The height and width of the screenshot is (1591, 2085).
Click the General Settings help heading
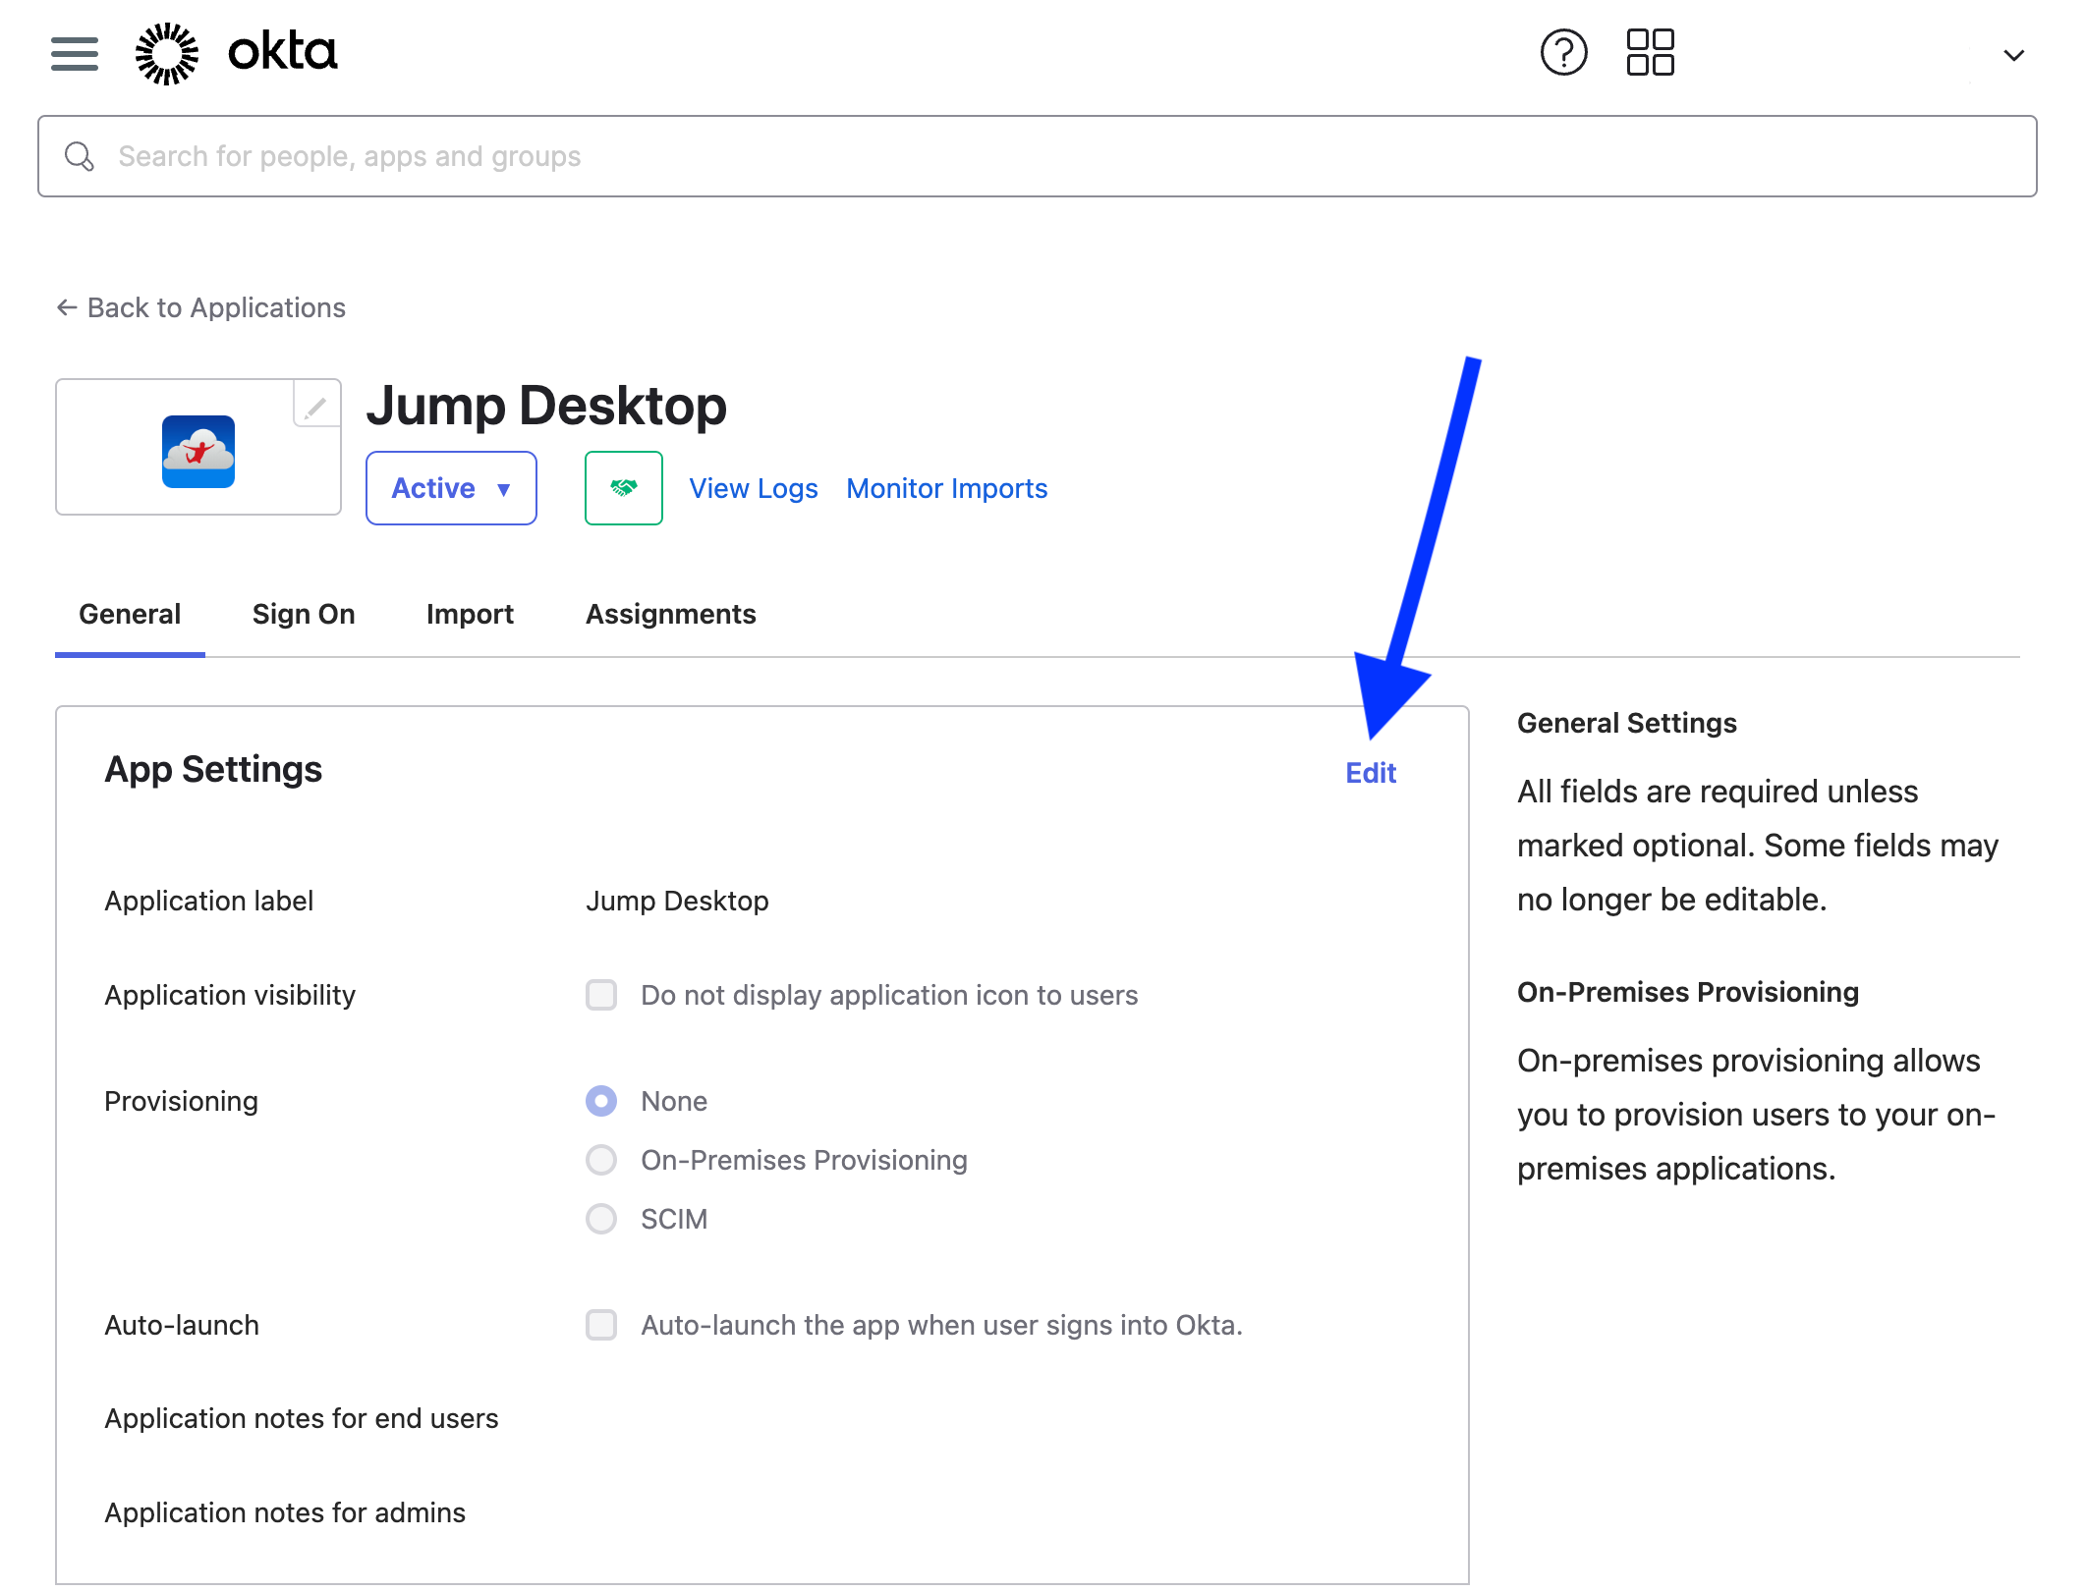[x=1627, y=723]
